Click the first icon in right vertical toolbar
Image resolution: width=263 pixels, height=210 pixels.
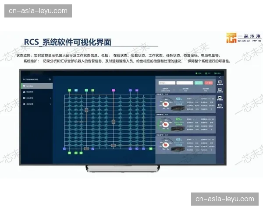pyautogui.click(x=220, y=83)
